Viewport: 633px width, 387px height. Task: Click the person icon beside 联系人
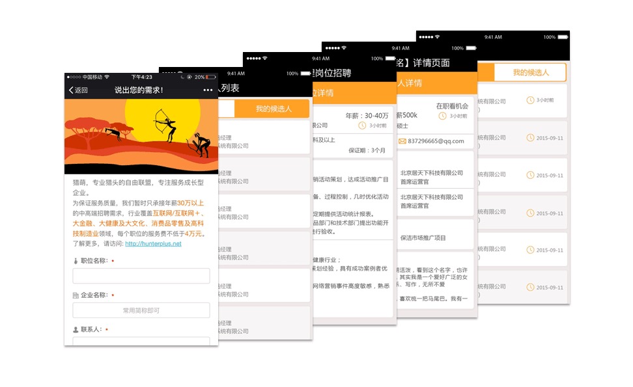(x=76, y=330)
